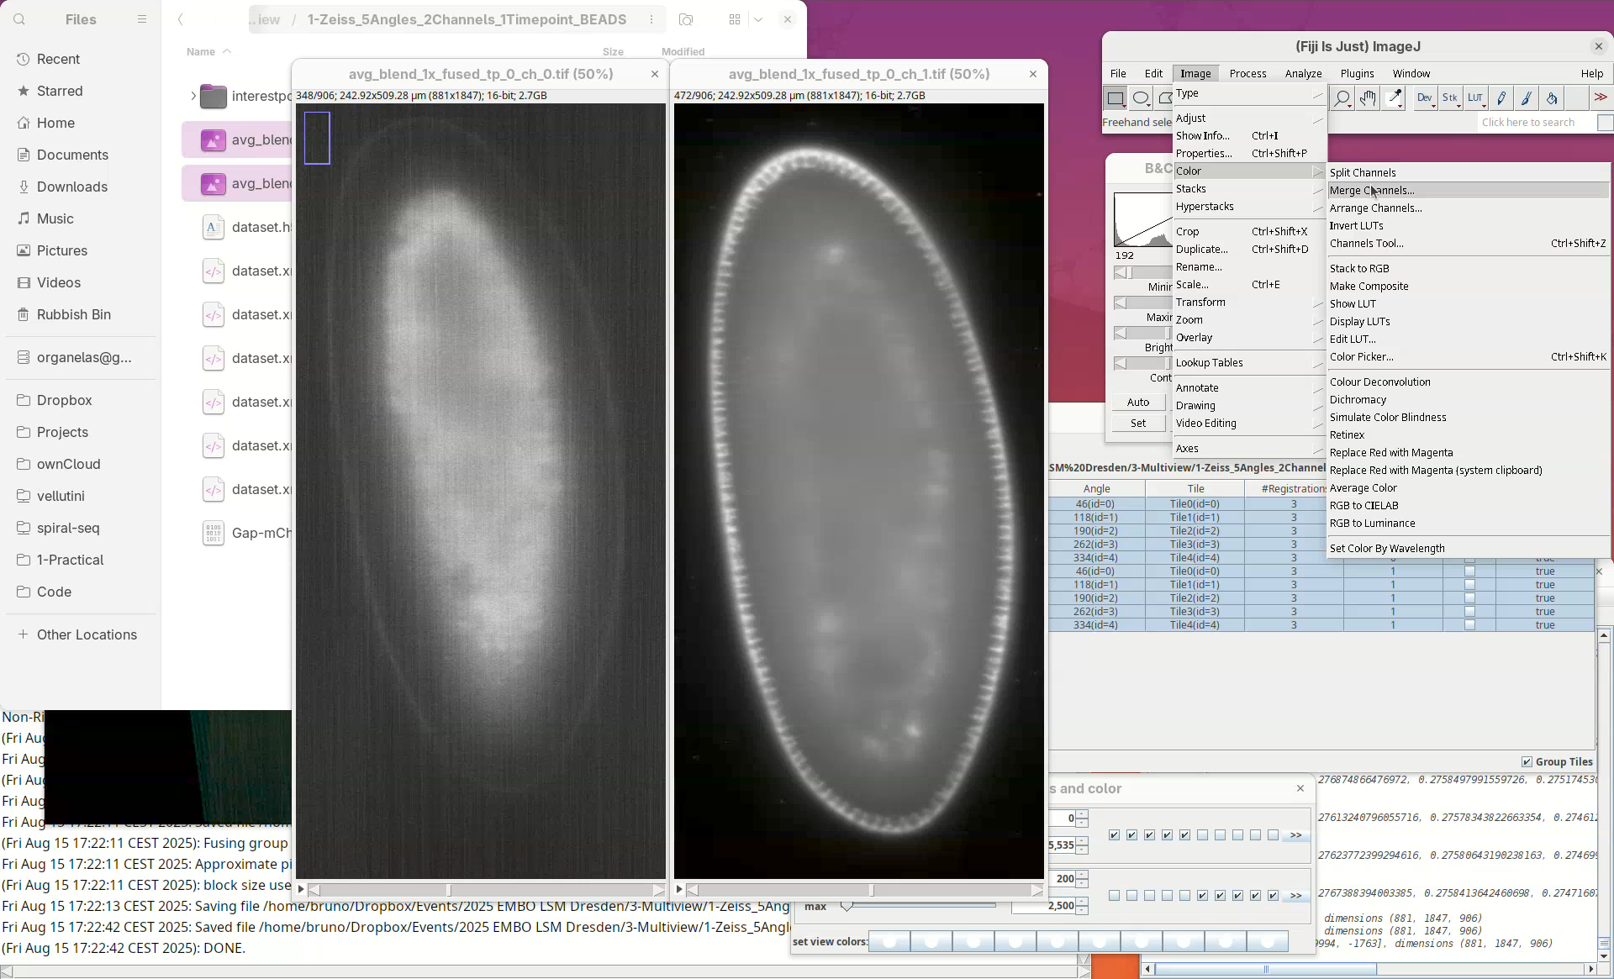The height and width of the screenshot is (979, 1614).
Task: Select the Pencil tool
Action: coord(1501,98)
